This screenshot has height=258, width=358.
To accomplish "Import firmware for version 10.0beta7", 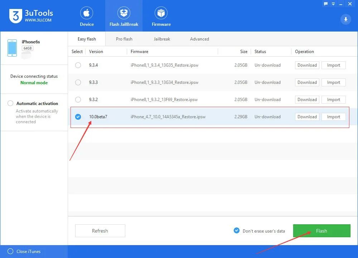I will 333,116.
